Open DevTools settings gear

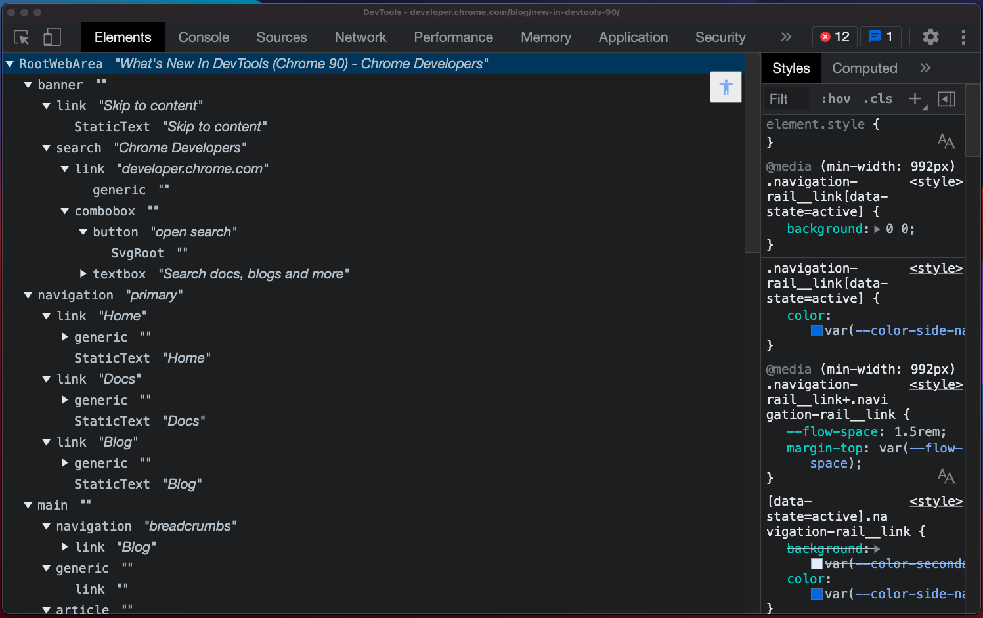[930, 37]
